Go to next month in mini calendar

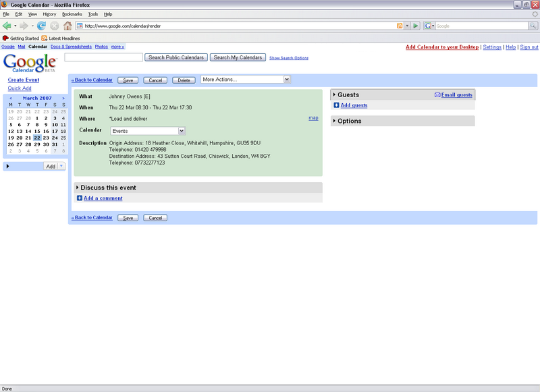63,99
